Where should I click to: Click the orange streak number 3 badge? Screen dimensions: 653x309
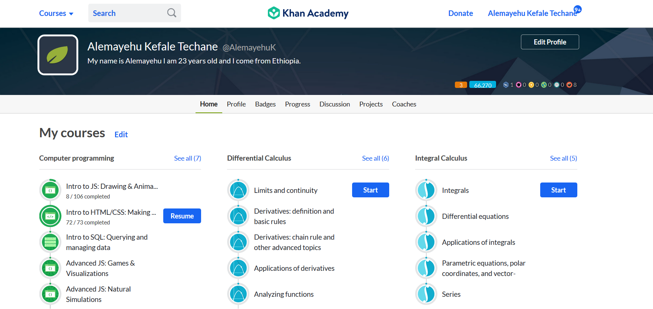tap(461, 85)
